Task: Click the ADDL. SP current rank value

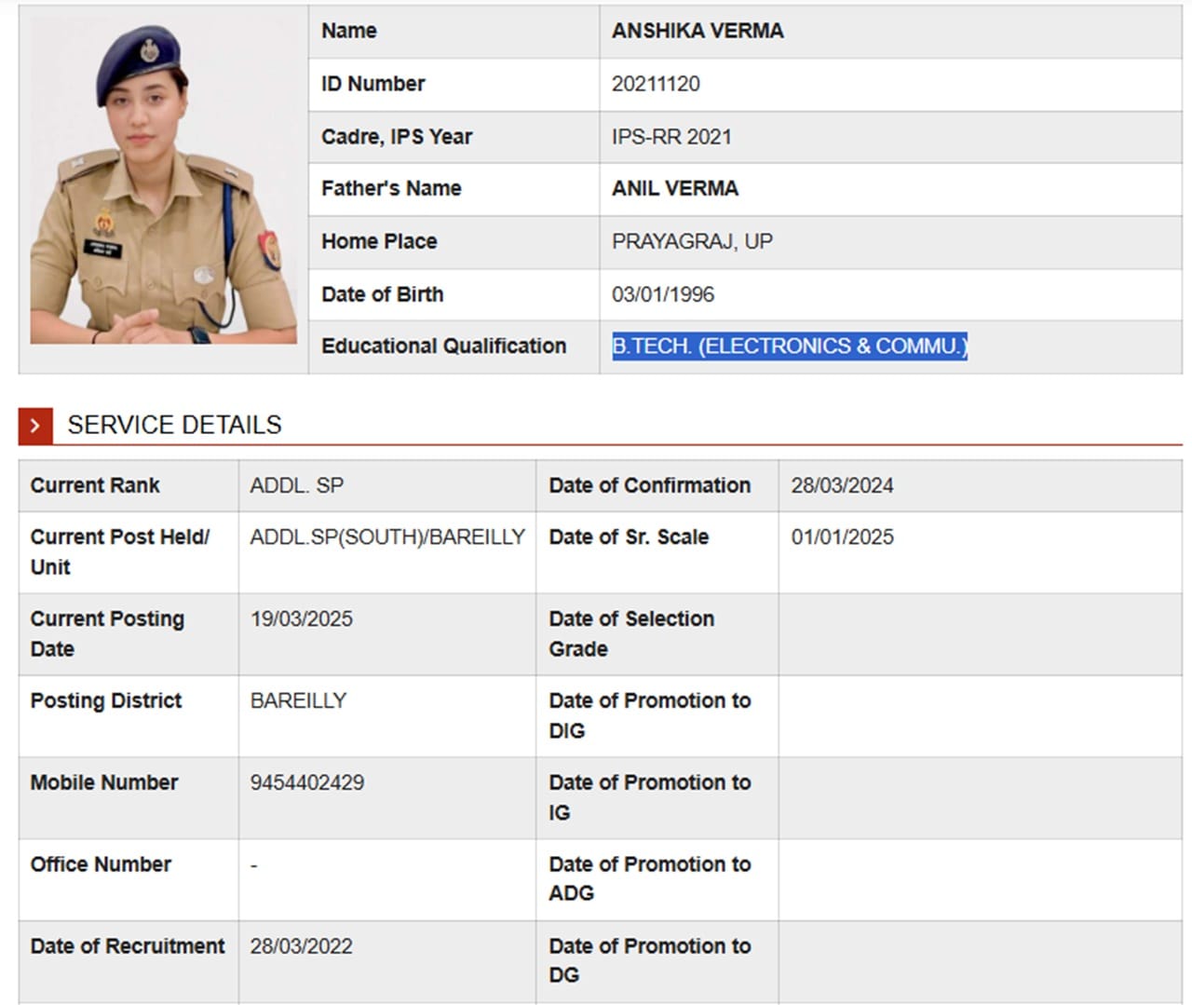Action: pos(296,485)
